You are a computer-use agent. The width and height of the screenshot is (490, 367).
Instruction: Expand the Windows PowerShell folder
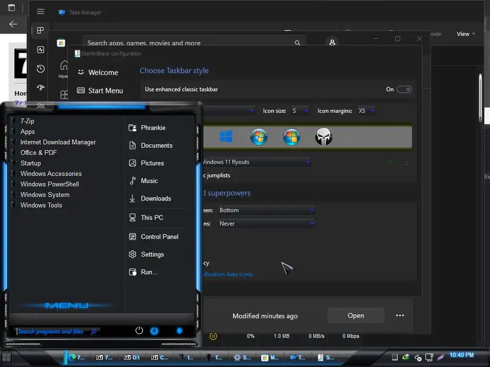pos(50,184)
